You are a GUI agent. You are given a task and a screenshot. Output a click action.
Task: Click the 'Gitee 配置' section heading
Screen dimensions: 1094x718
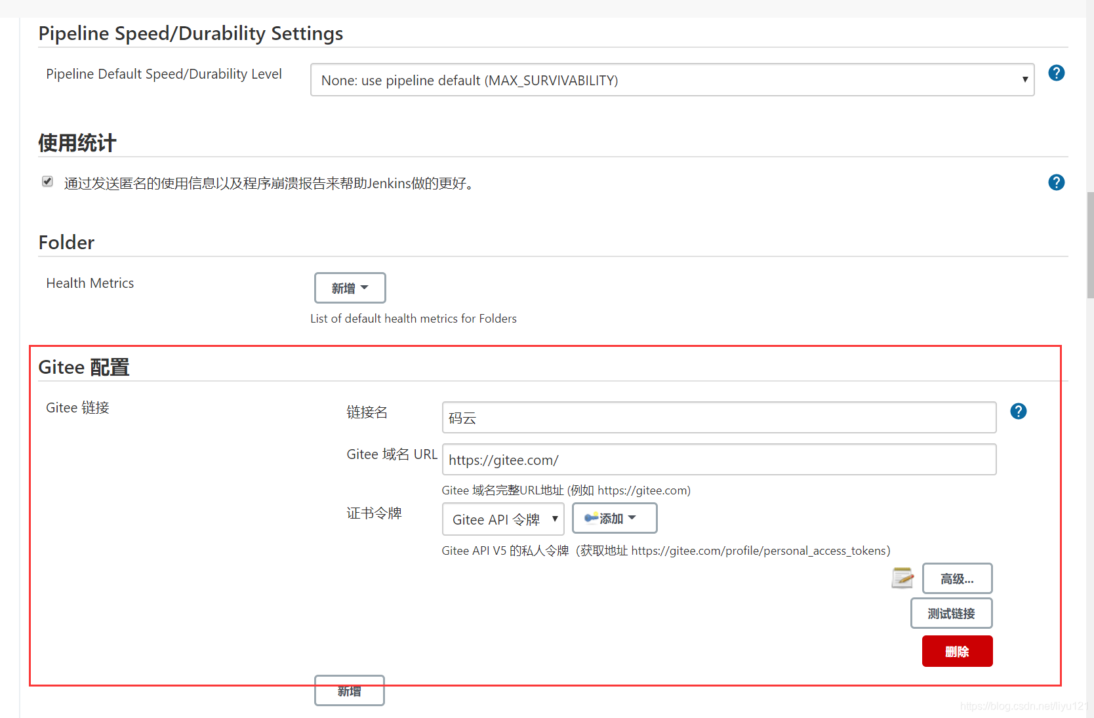pos(84,367)
